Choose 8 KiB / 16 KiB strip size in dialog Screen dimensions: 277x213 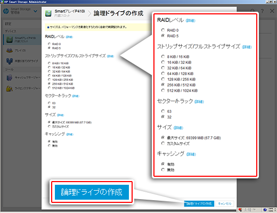(x=49, y=63)
